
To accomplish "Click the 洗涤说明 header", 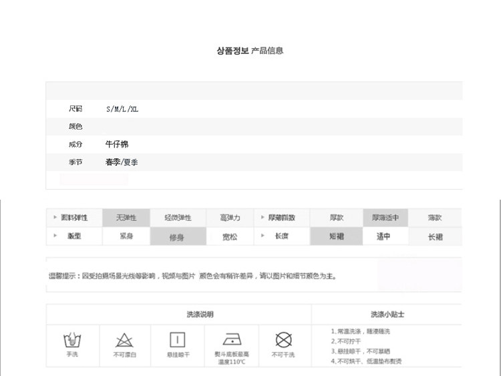I will tap(200, 315).
